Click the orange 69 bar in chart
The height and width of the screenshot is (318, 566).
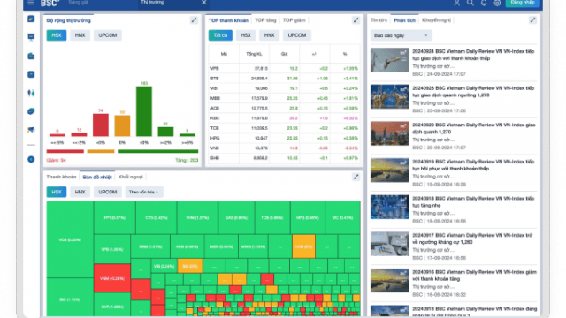(122, 125)
